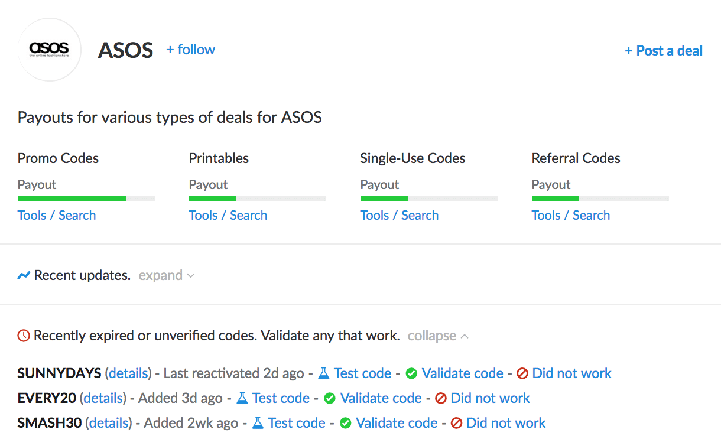Click the Recent updates trend icon
This screenshot has height=436, width=721.
tap(24, 275)
